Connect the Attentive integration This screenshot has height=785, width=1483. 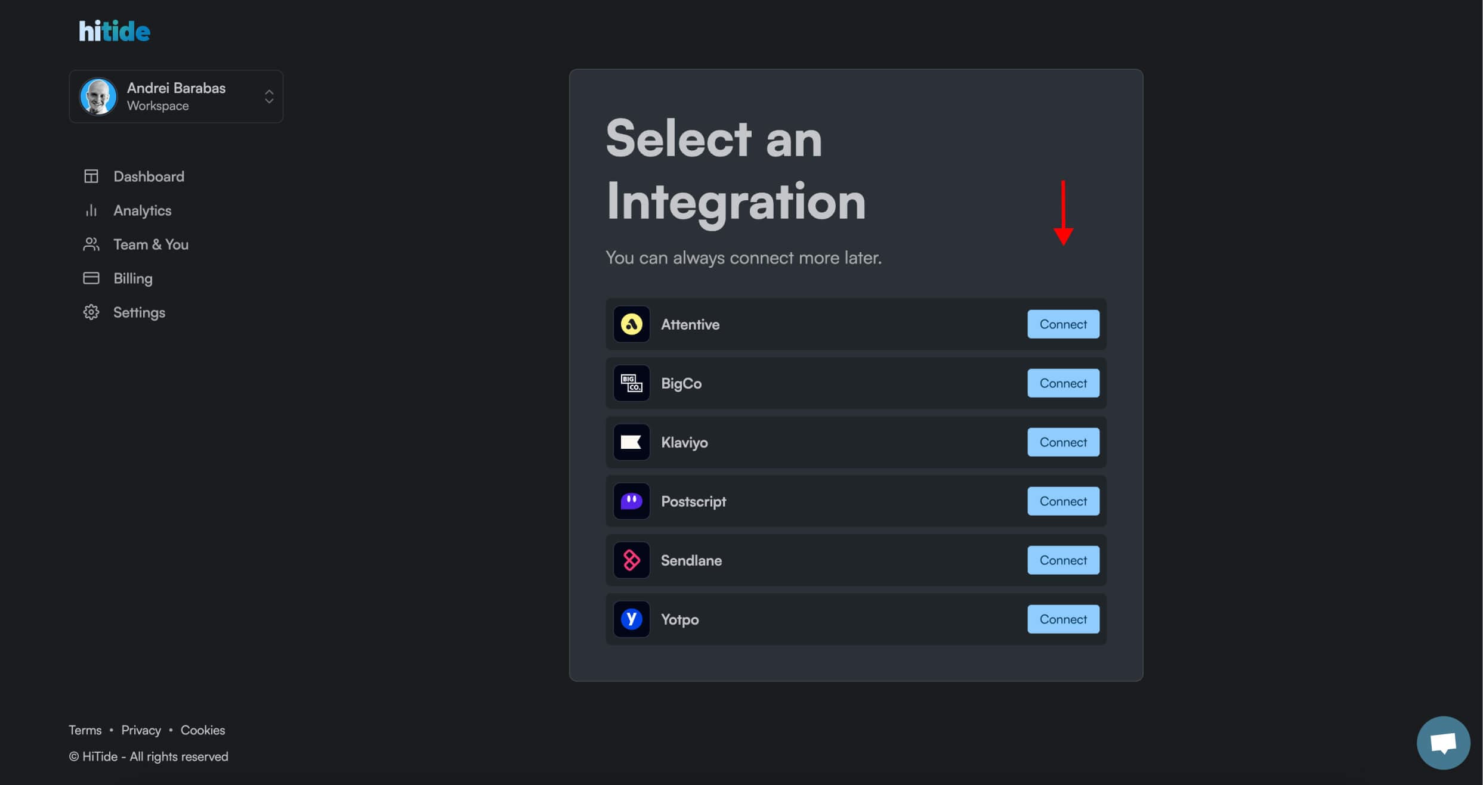[1062, 324]
